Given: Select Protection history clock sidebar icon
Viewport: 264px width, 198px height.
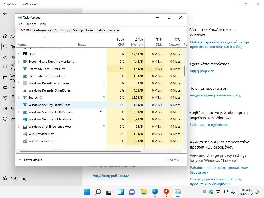Looking at the screenshot, I should [5, 119].
